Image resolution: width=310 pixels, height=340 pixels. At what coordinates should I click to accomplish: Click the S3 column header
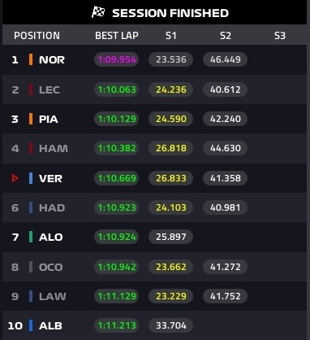[280, 36]
